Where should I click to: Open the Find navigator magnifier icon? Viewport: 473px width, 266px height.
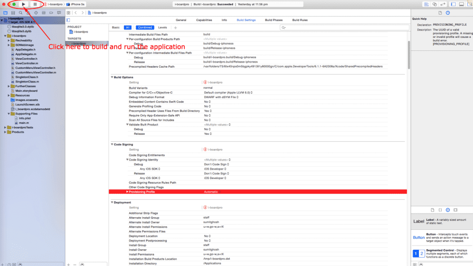(x=20, y=13)
